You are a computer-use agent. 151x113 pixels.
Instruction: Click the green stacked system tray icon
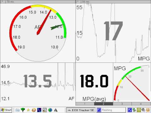coord(134,110)
